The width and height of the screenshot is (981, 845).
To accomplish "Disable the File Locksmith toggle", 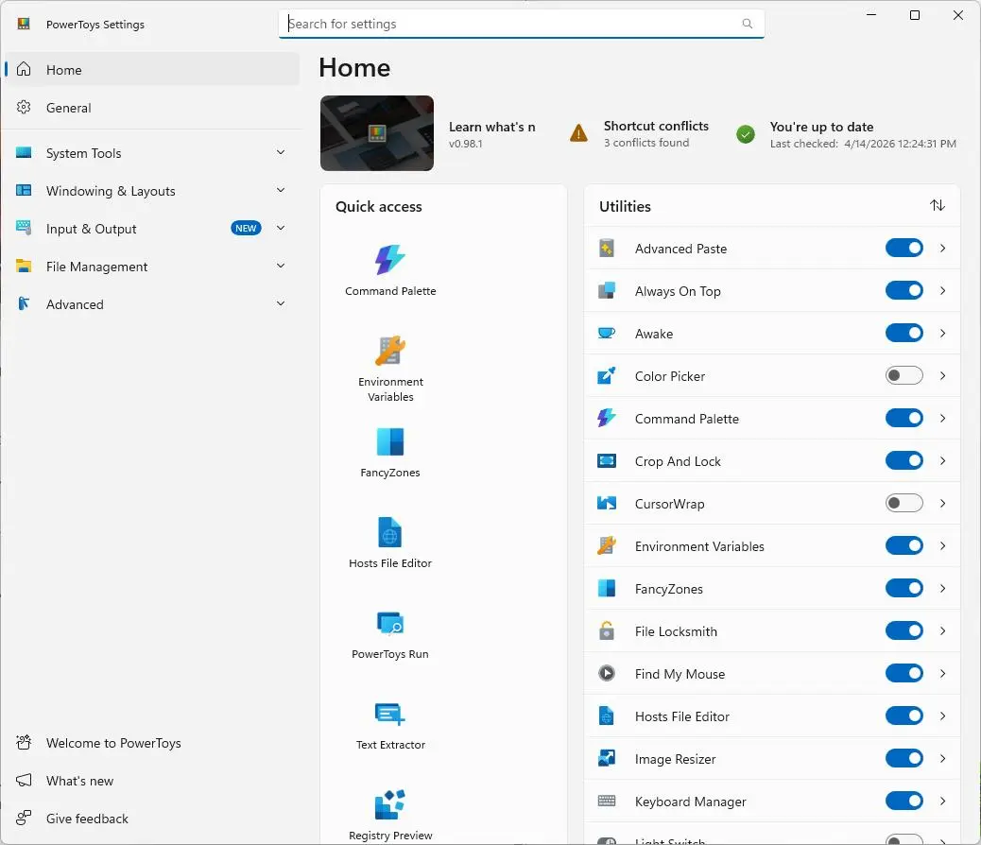I will (904, 631).
